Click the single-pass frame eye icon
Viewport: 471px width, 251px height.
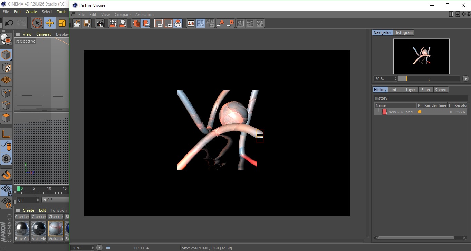[158, 24]
